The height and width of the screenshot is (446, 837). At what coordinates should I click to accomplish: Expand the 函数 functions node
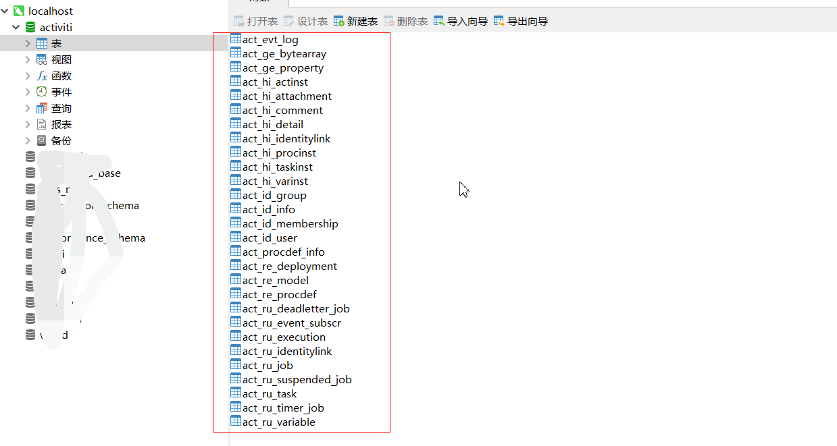point(28,76)
